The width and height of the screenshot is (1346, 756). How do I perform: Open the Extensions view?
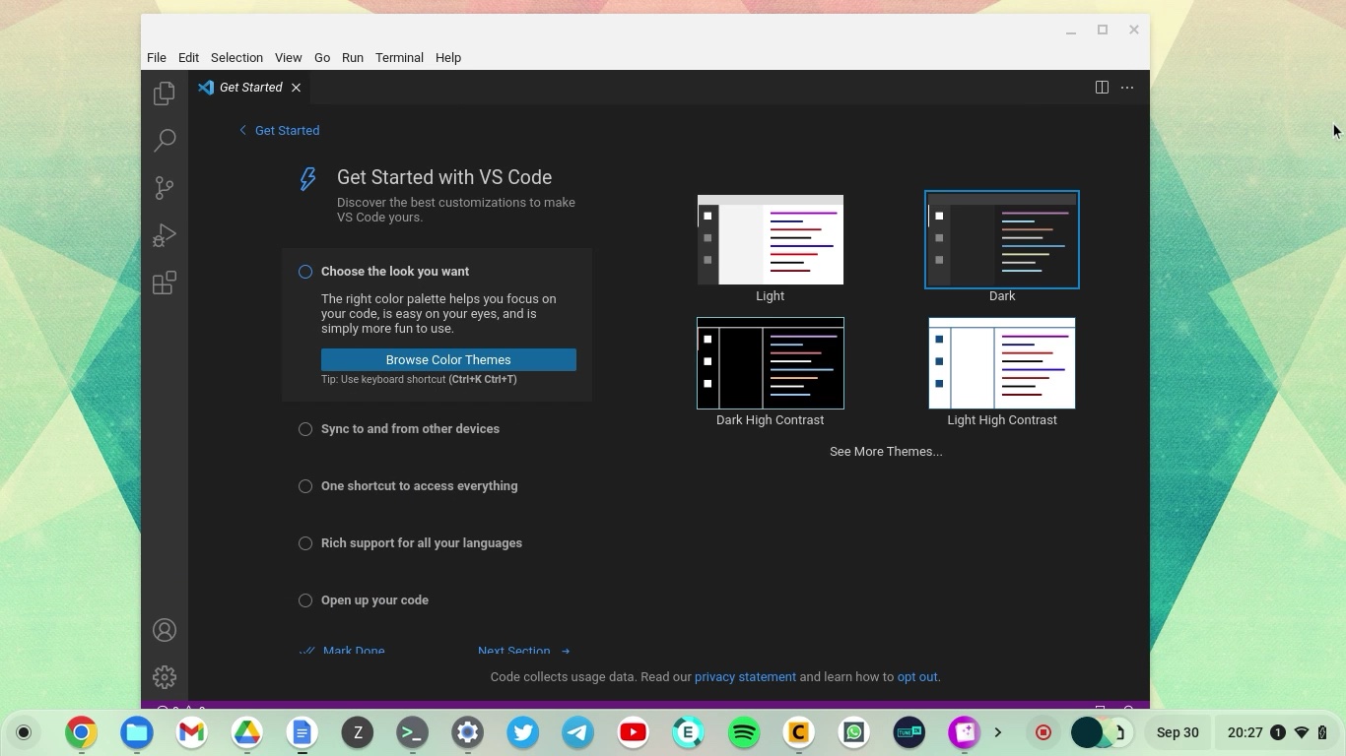click(x=165, y=283)
